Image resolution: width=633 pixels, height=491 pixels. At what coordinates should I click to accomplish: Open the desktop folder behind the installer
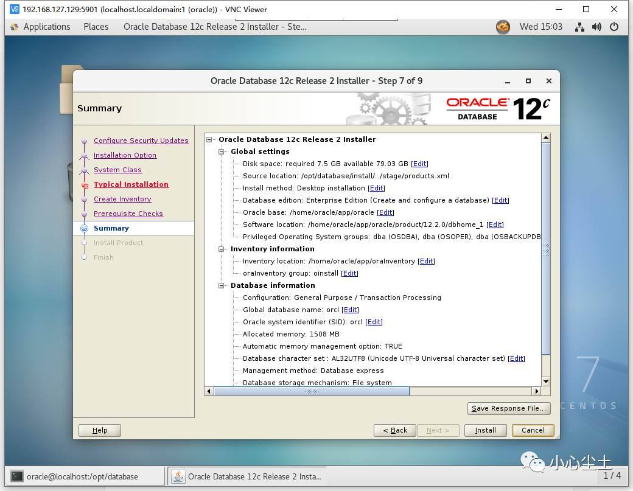coord(66,89)
